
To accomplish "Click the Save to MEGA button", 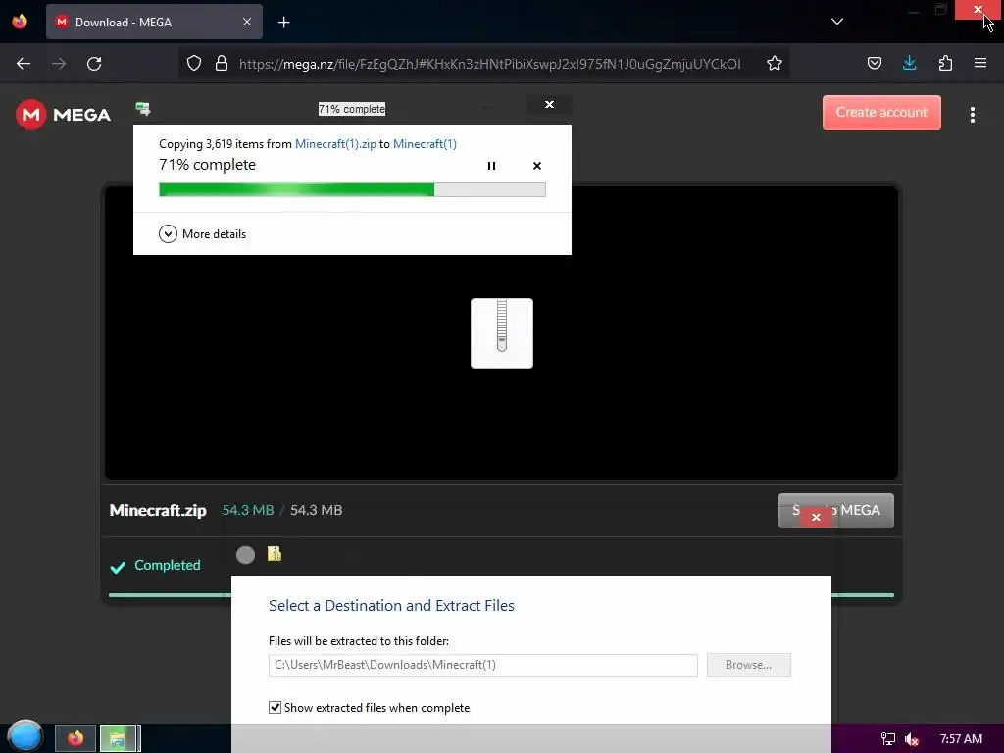I will click(x=835, y=510).
